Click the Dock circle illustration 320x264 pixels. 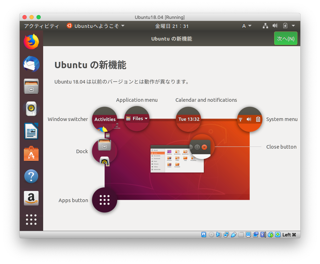click(105, 151)
